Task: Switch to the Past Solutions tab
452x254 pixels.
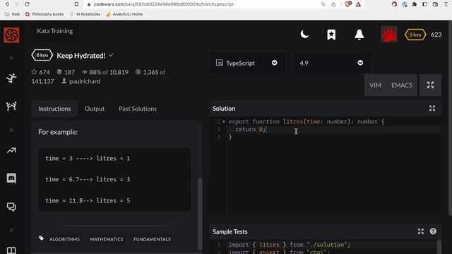Action: click(138, 109)
